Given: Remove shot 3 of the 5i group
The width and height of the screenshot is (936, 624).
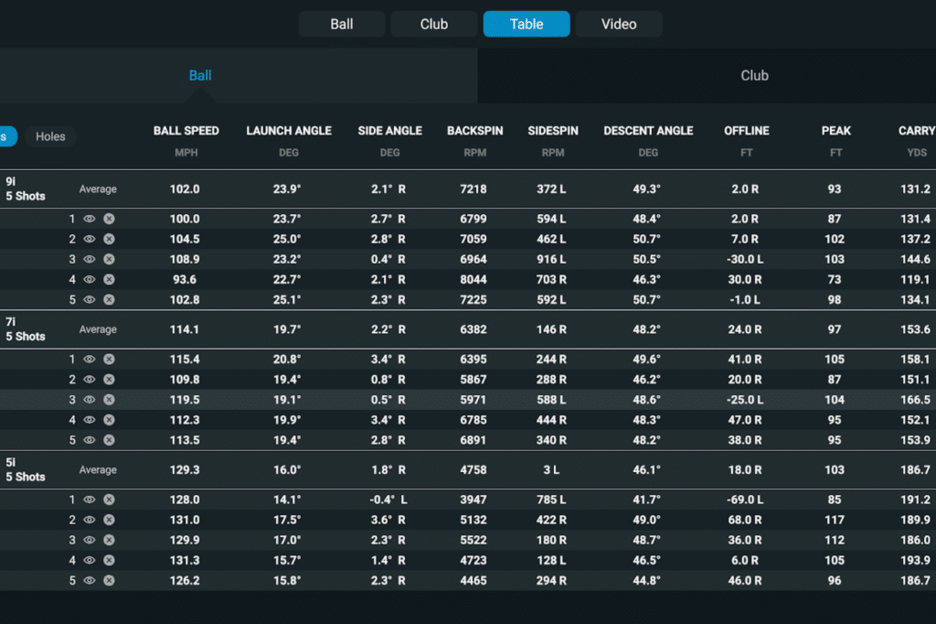Looking at the screenshot, I should pos(109,541).
